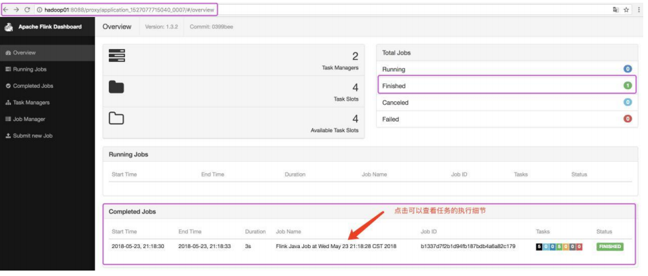The image size is (648, 276).
Task: Click Status column header in Completed Jobs
Action: 604,231
